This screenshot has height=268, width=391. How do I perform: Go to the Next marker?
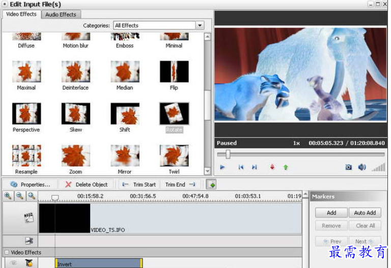(365, 242)
